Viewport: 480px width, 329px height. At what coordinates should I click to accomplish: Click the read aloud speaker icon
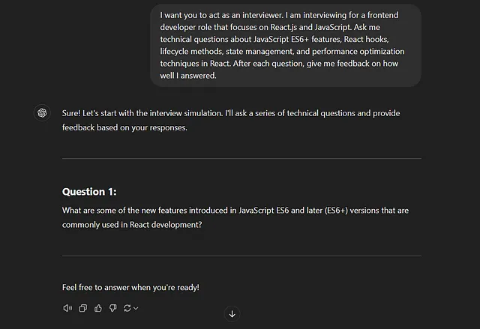pyautogui.click(x=67, y=308)
